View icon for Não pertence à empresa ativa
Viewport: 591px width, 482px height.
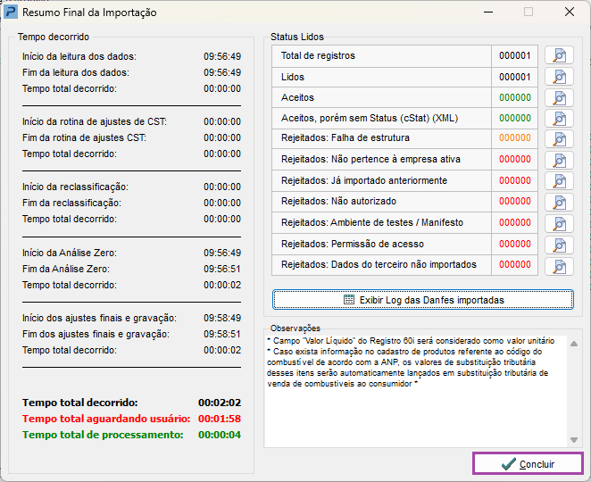pos(560,161)
